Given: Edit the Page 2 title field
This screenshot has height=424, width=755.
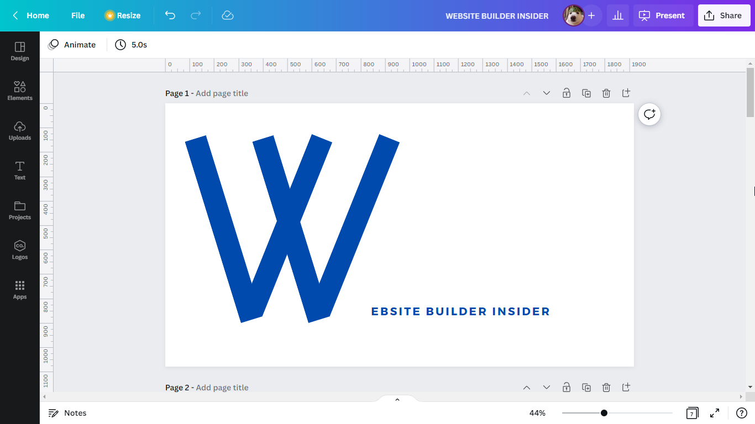Looking at the screenshot, I should click(x=222, y=388).
